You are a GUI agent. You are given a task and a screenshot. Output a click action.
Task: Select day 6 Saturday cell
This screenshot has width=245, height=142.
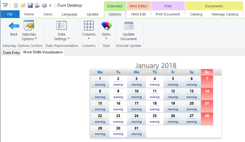click(x=192, y=82)
